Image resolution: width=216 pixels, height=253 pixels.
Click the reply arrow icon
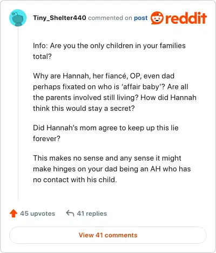click(70, 214)
